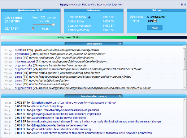Click the 0.059 SP author today value

pyautogui.click(x=109, y=21)
